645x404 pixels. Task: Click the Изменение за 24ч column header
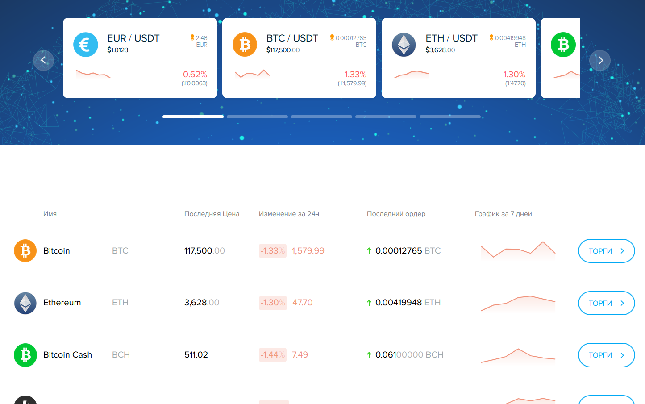coord(289,214)
